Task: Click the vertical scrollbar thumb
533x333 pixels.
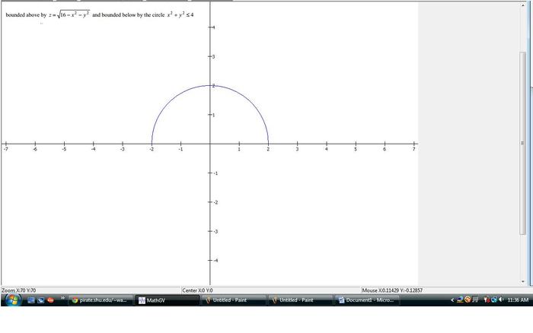Action: 523,143
